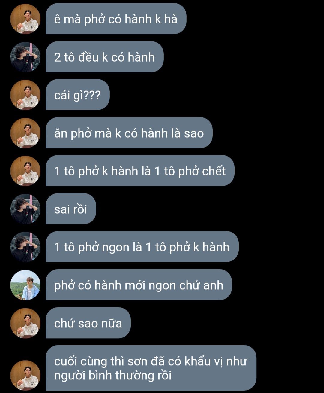Viewport: 324px width, 393px height.
Task: Select message bubble "ê mà phở có hành k hà"
Action: coord(116,19)
